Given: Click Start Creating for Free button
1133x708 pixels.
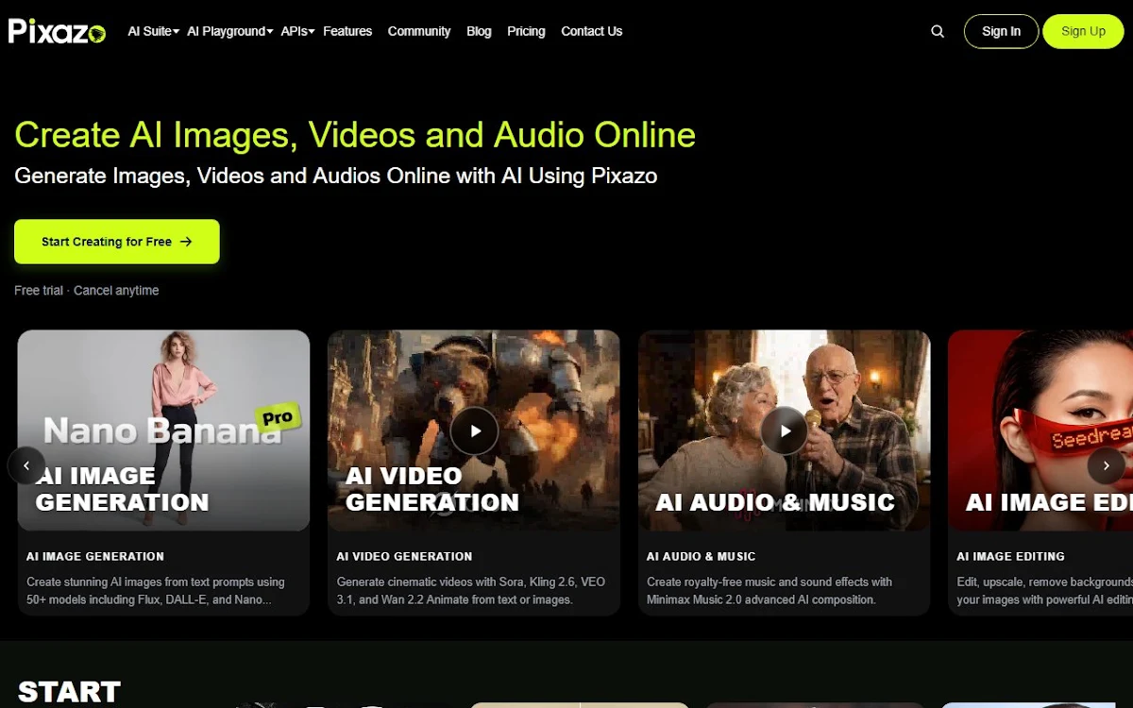Looking at the screenshot, I should coord(117,242).
